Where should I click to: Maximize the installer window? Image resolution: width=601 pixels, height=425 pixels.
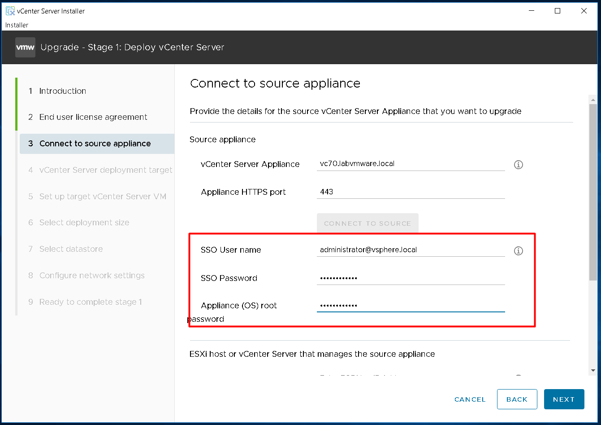(x=558, y=11)
